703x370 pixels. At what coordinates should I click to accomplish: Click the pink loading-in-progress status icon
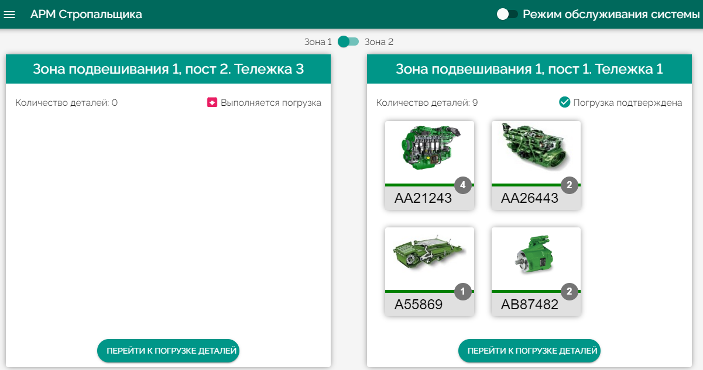coord(212,102)
